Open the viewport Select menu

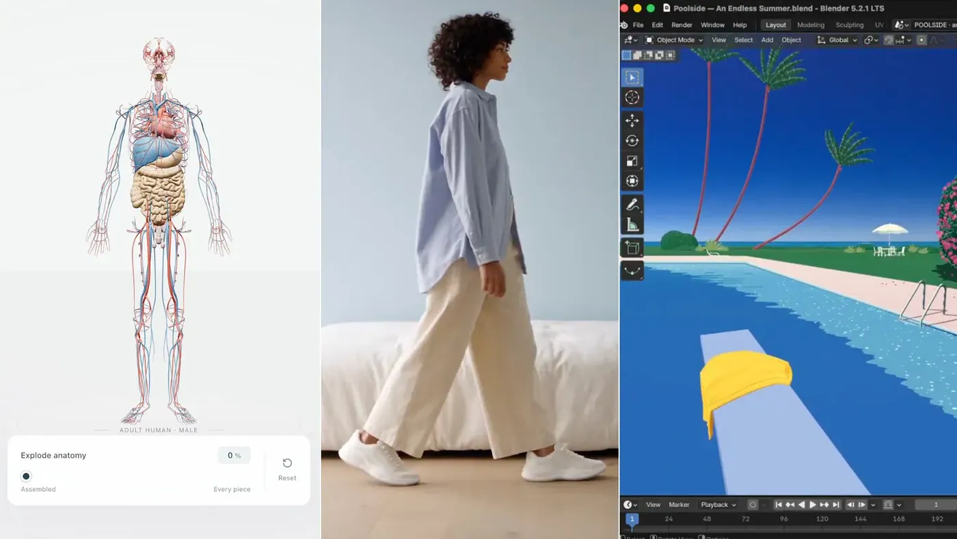(x=744, y=40)
